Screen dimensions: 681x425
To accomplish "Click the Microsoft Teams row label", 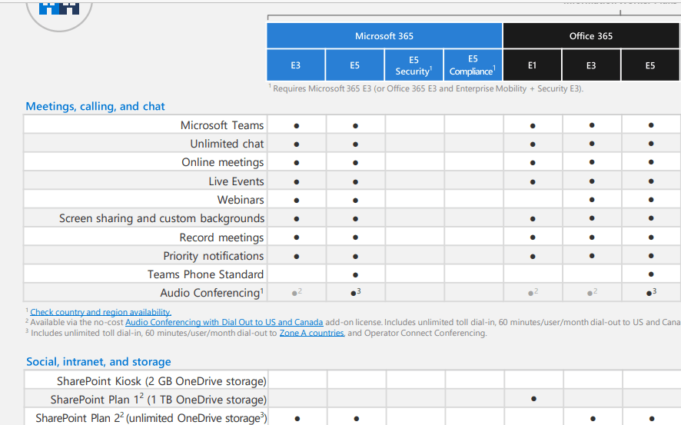I will [x=222, y=125].
